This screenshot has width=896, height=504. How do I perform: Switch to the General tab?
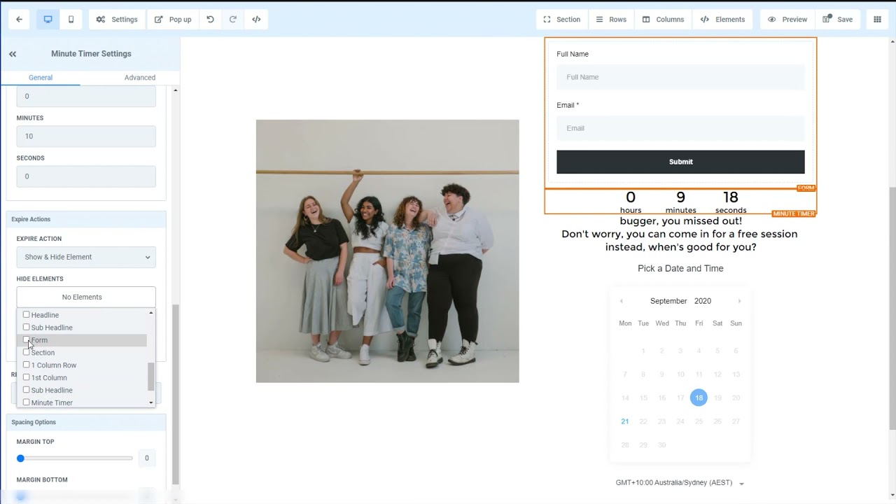[x=41, y=78]
